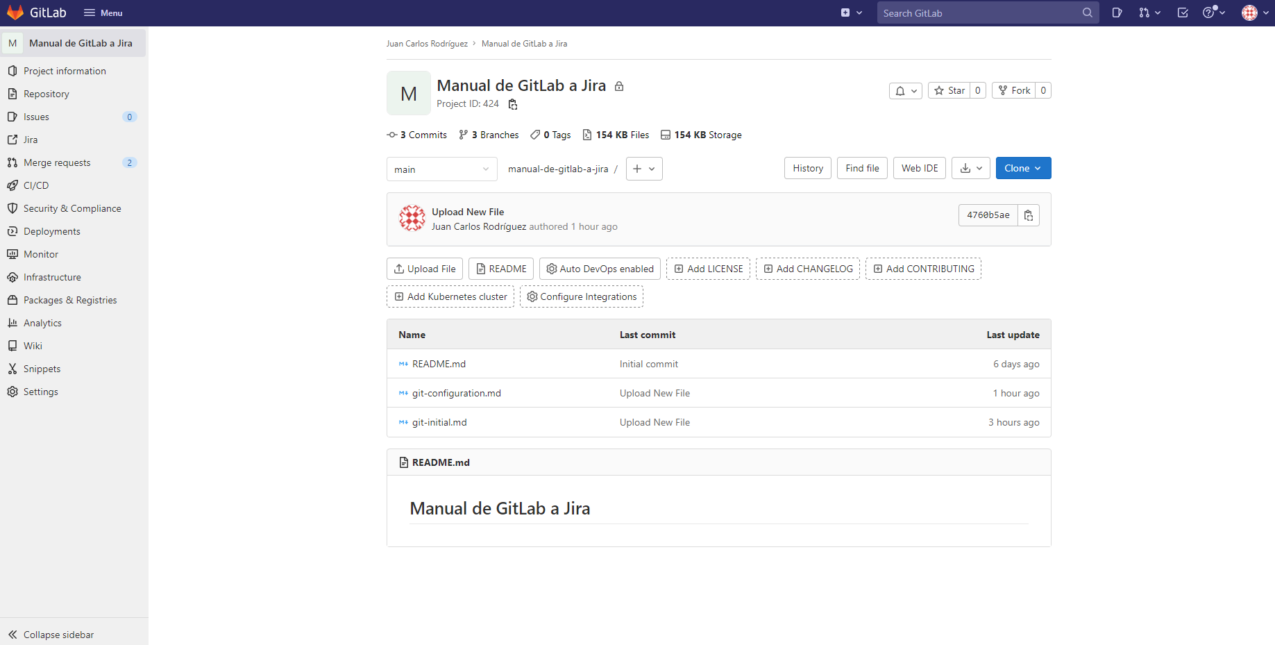Open Upload New File commit title
This screenshot has height=645, width=1275.
468,212
